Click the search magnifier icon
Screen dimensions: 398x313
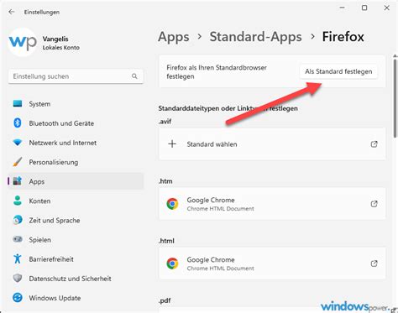coord(134,76)
